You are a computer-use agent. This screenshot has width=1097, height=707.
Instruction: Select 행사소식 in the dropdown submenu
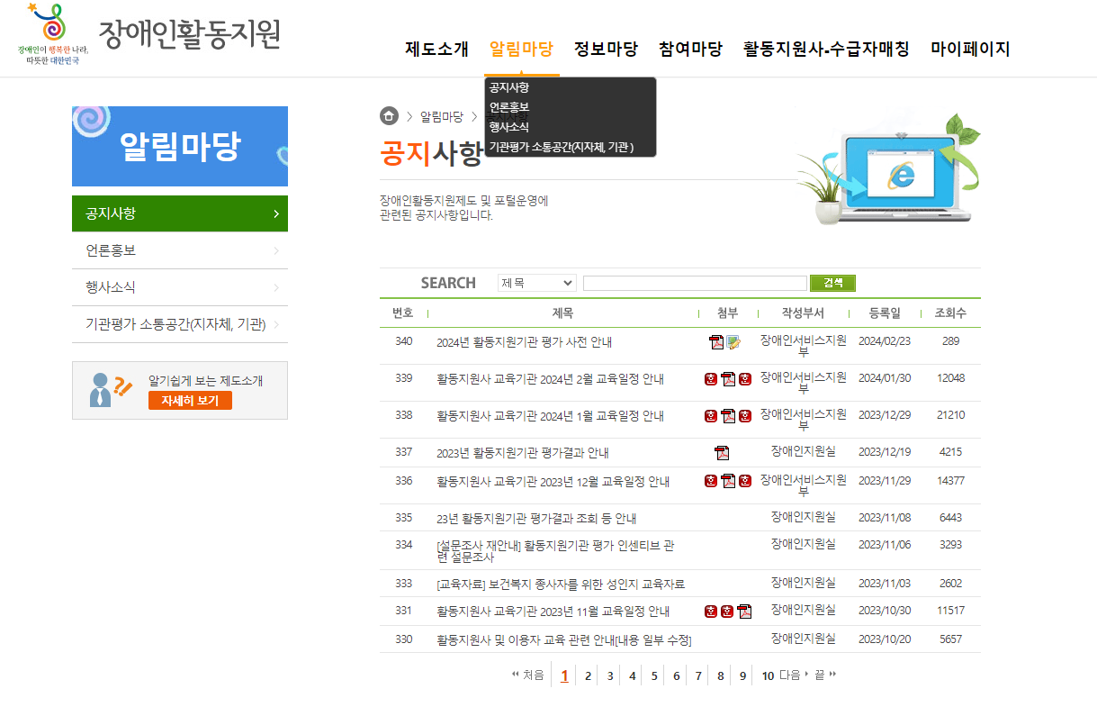[509, 128]
